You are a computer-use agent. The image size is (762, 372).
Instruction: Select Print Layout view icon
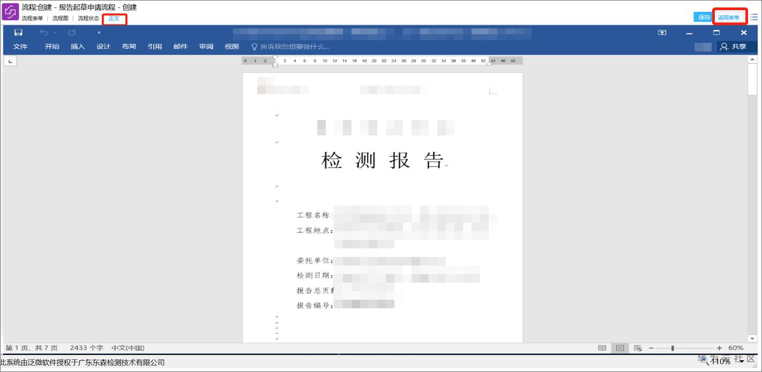(x=620, y=348)
